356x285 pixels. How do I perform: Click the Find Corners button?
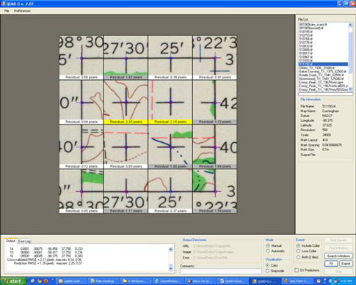point(338,240)
